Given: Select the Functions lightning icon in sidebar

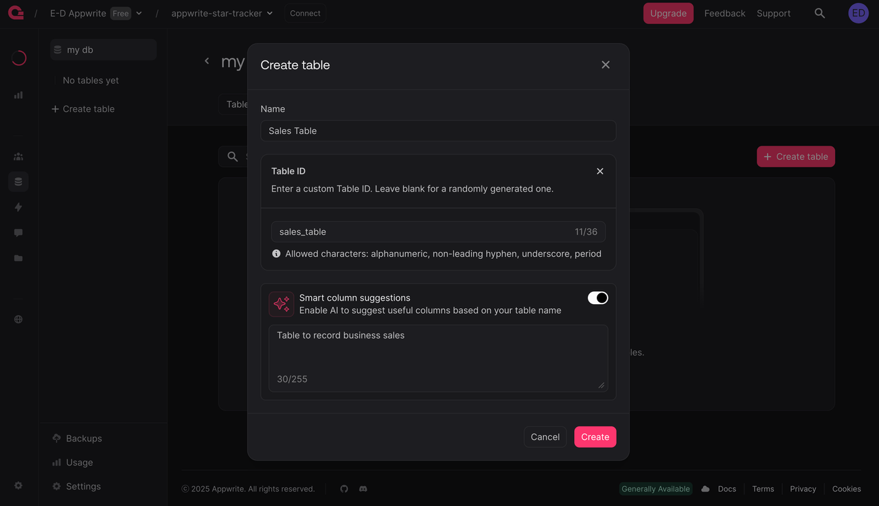Looking at the screenshot, I should point(18,207).
